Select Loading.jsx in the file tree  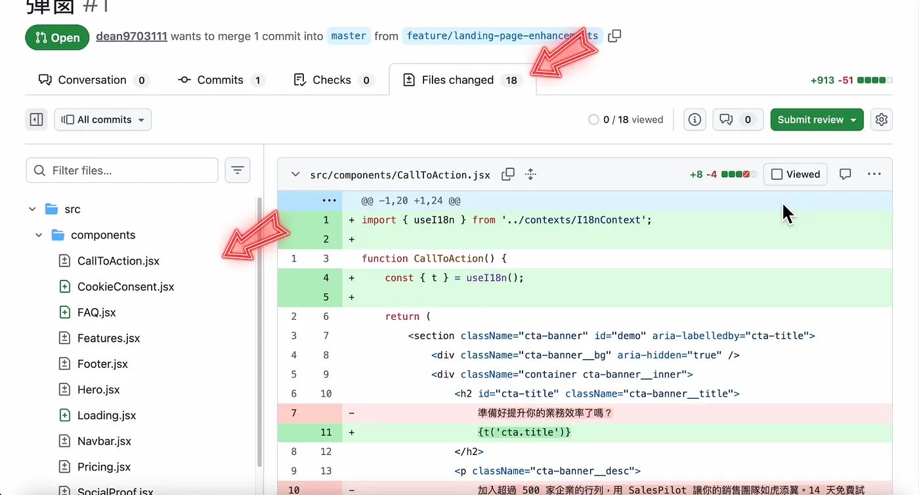coord(106,415)
